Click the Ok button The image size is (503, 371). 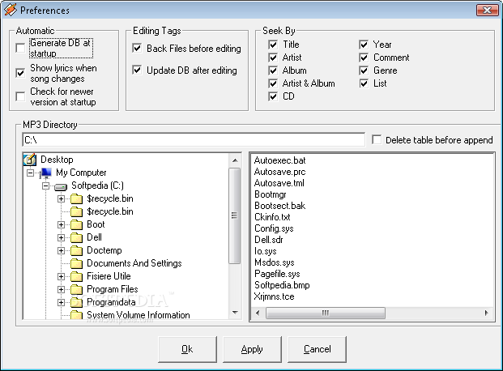tap(187, 349)
